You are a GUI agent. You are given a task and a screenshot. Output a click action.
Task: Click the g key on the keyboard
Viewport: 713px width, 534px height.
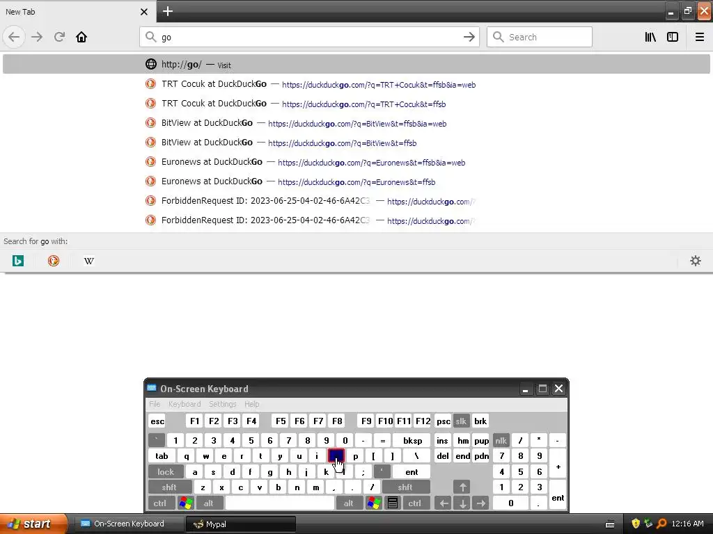(269, 472)
